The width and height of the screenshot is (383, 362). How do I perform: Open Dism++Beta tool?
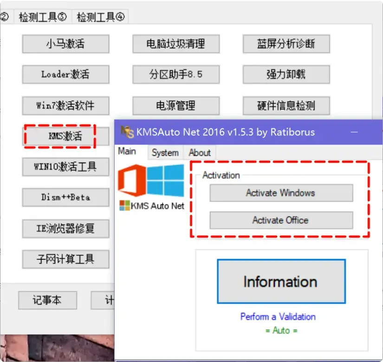pyautogui.click(x=65, y=197)
